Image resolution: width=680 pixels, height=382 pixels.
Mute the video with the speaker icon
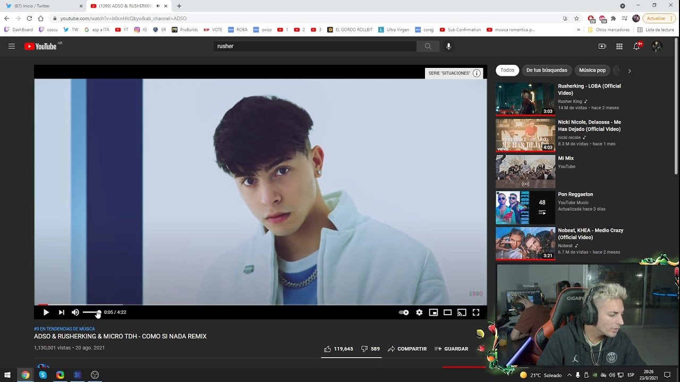(75, 312)
